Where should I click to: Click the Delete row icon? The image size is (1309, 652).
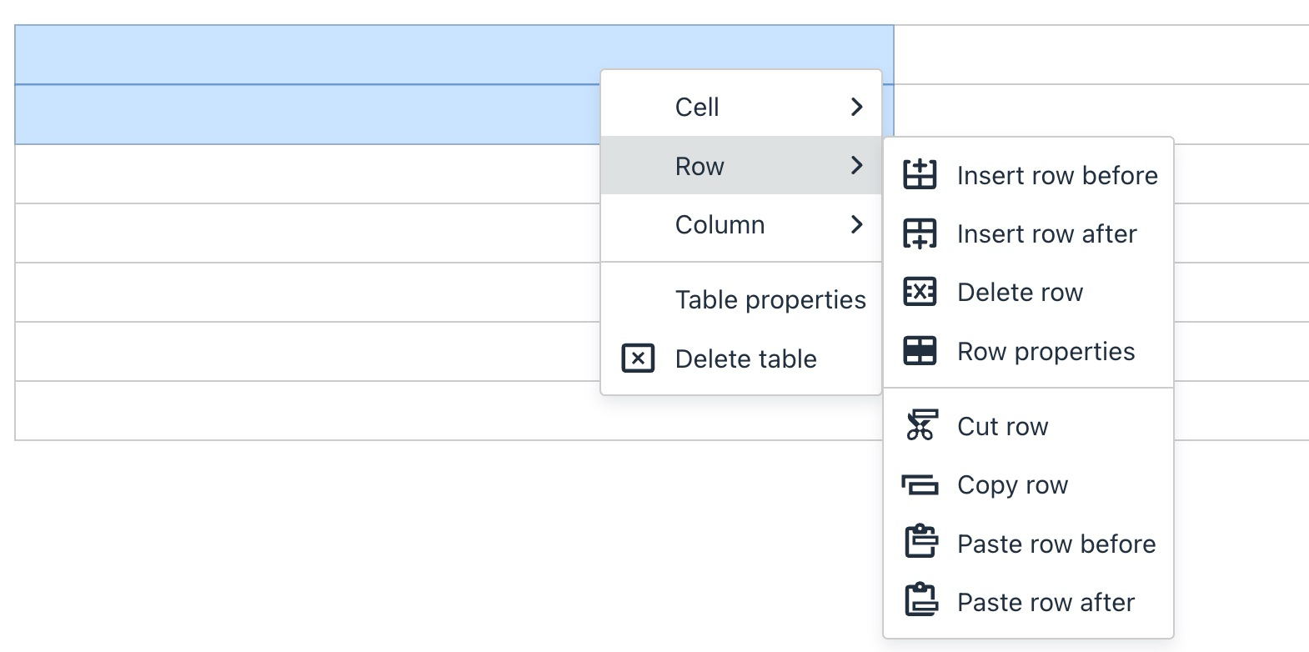point(920,293)
